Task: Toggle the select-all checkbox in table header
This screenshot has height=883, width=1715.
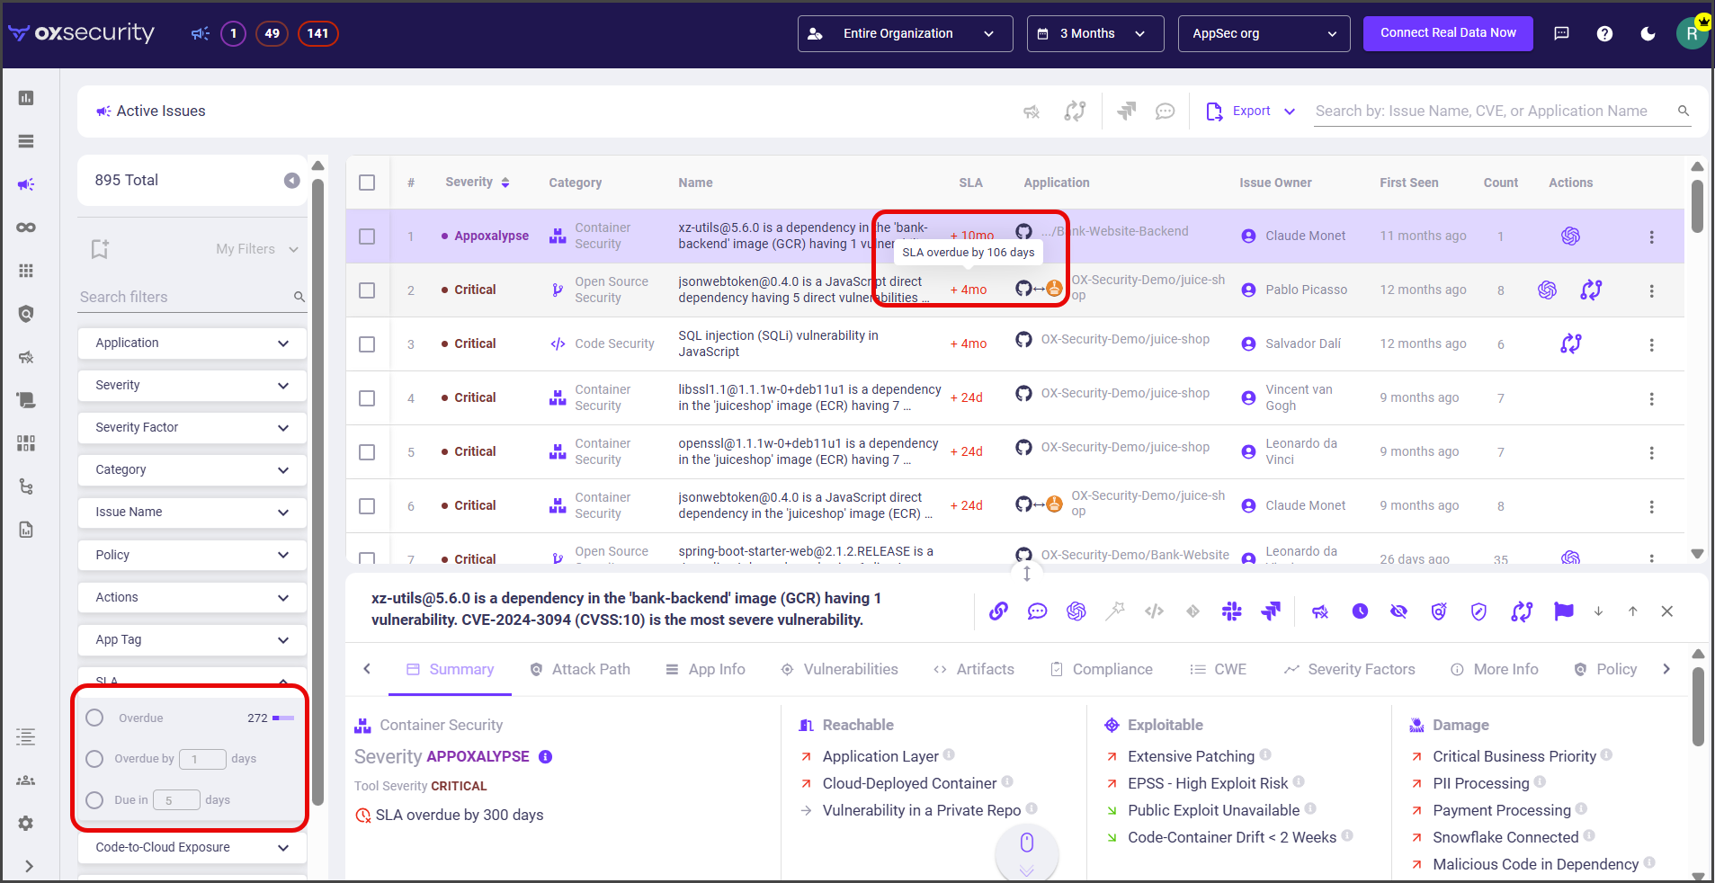Action: click(367, 183)
